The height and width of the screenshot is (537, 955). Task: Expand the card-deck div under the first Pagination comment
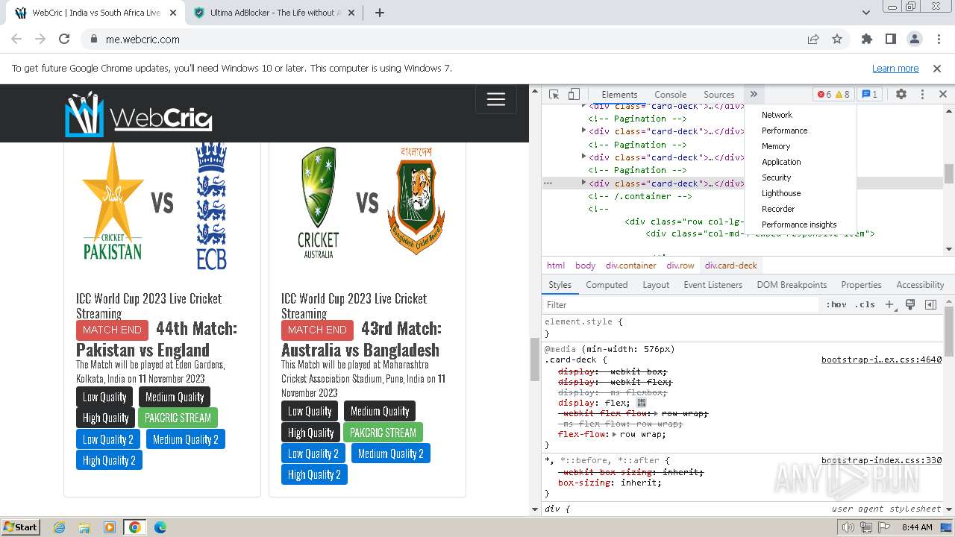(x=583, y=131)
